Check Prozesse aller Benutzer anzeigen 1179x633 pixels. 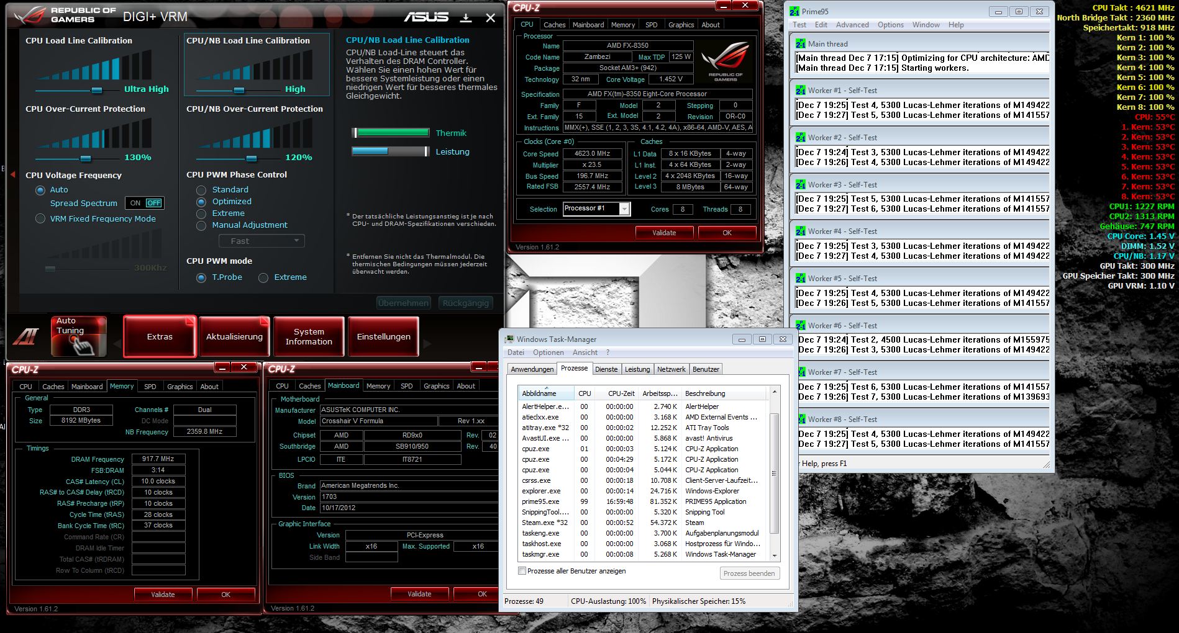(522, 571)
